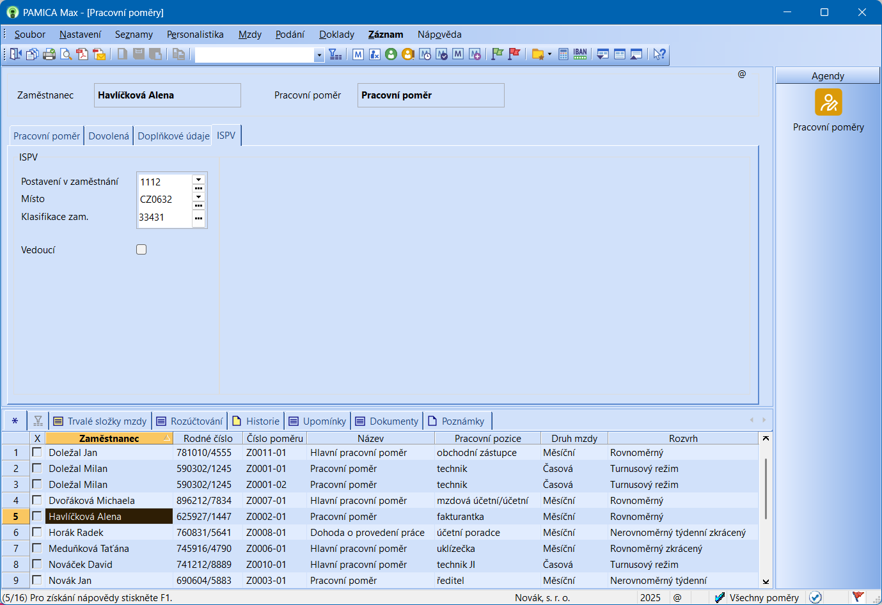Tick the checkbox for Doležal Milan Z0001-02

tap(37, 484)
